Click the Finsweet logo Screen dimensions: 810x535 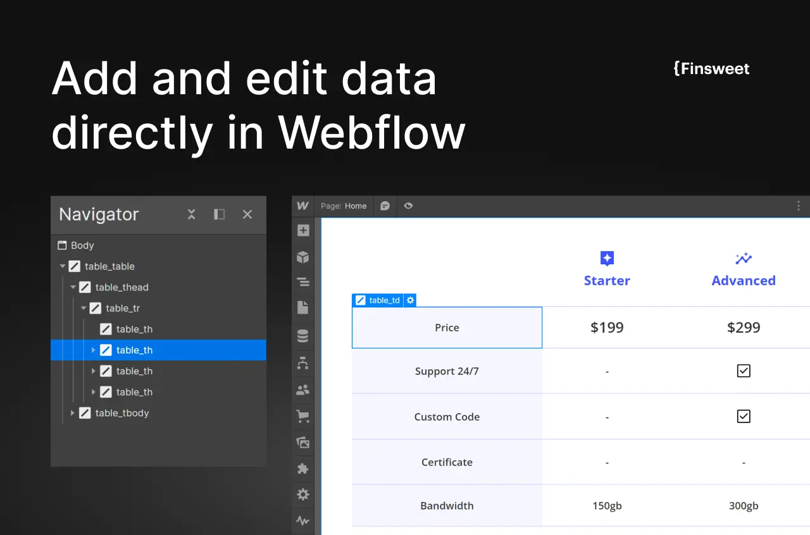[x=711, y=68]
